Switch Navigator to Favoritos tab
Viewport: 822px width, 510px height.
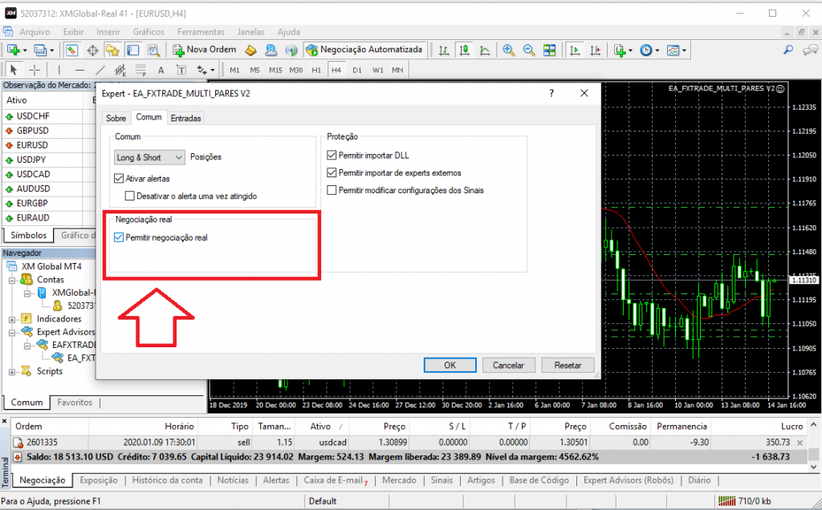pos(75,402)
